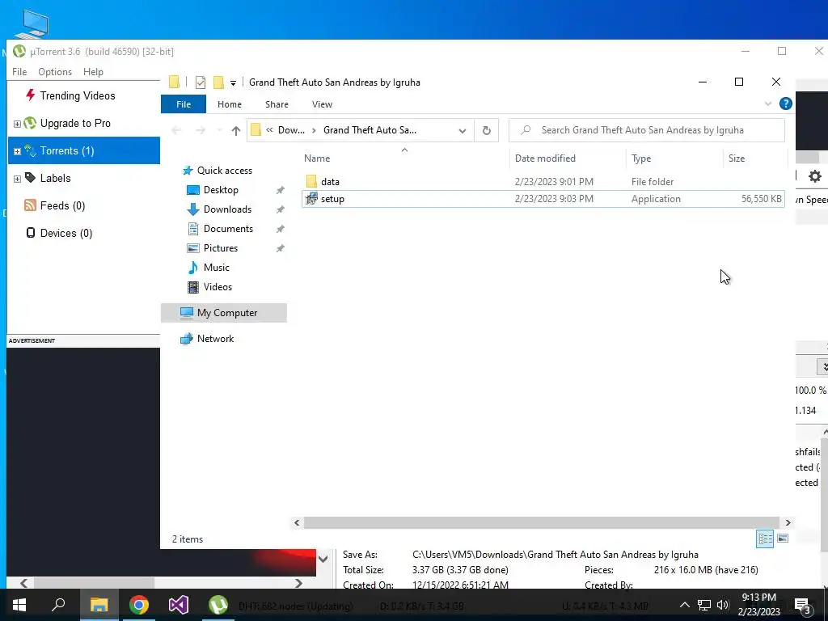Image resolution: width=828 pixels, height=621 pixels.
Task: Switch to details view layout icon
Action: (765, 539)
